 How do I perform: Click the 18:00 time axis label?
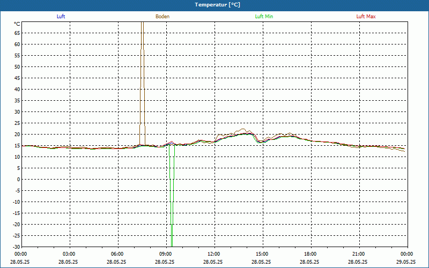(310, 254)
